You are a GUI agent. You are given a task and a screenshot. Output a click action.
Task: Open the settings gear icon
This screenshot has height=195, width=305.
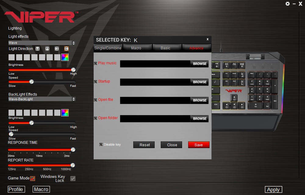coord(288,4)
